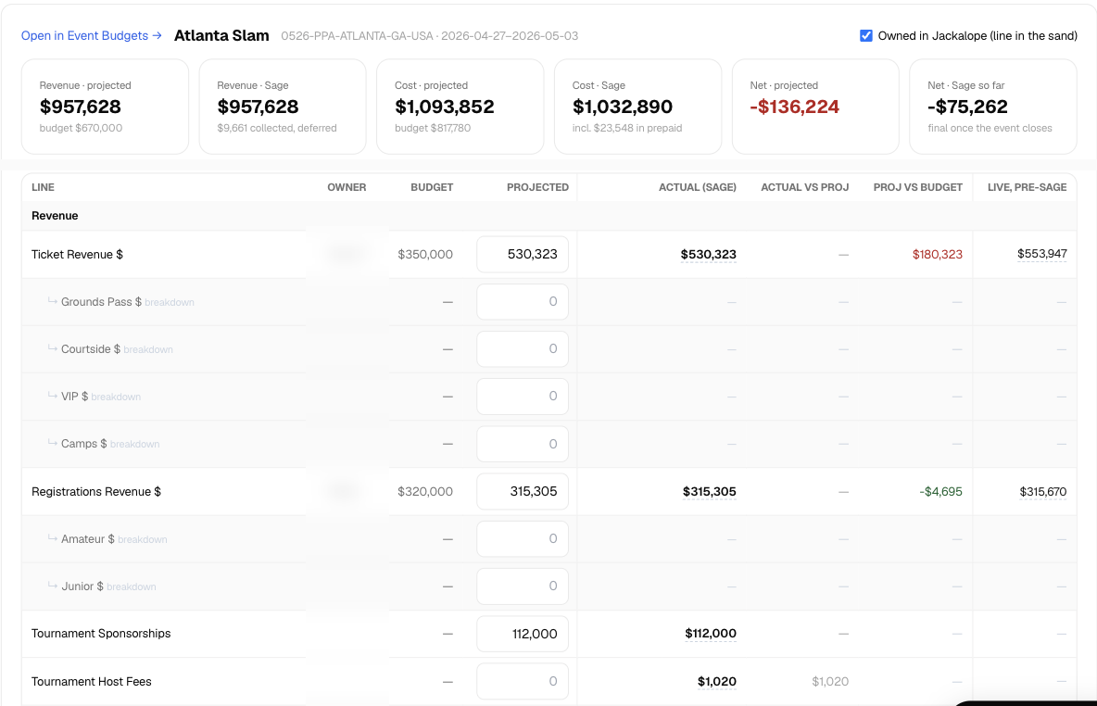Focus the Amateur projected input box

[x=523, y=539]
